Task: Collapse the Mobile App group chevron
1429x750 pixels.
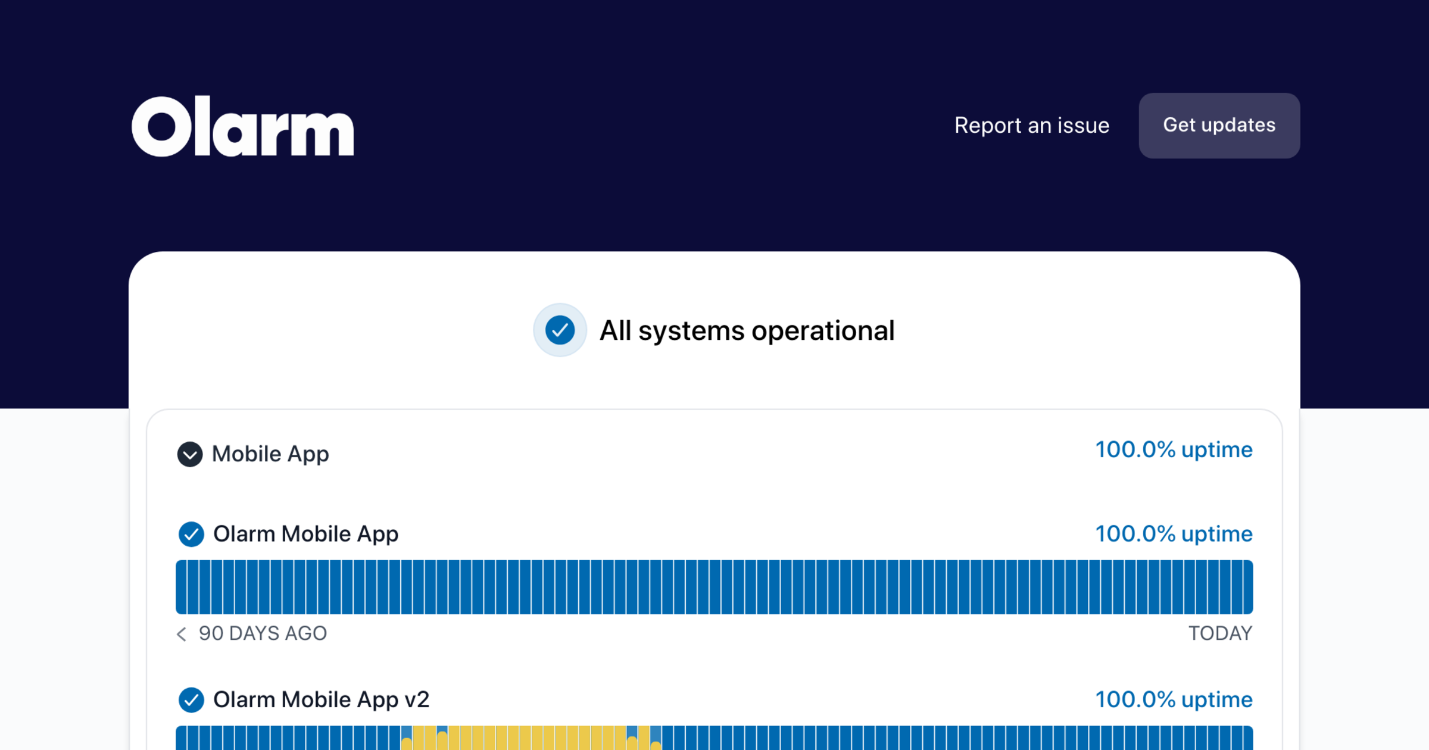Action: [x=190, y=454]
